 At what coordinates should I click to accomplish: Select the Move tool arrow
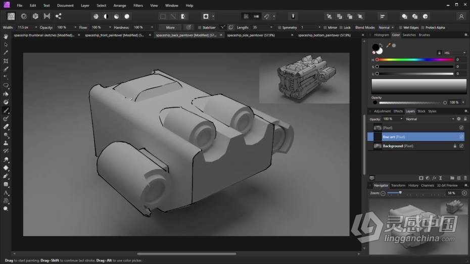point(6,44)
